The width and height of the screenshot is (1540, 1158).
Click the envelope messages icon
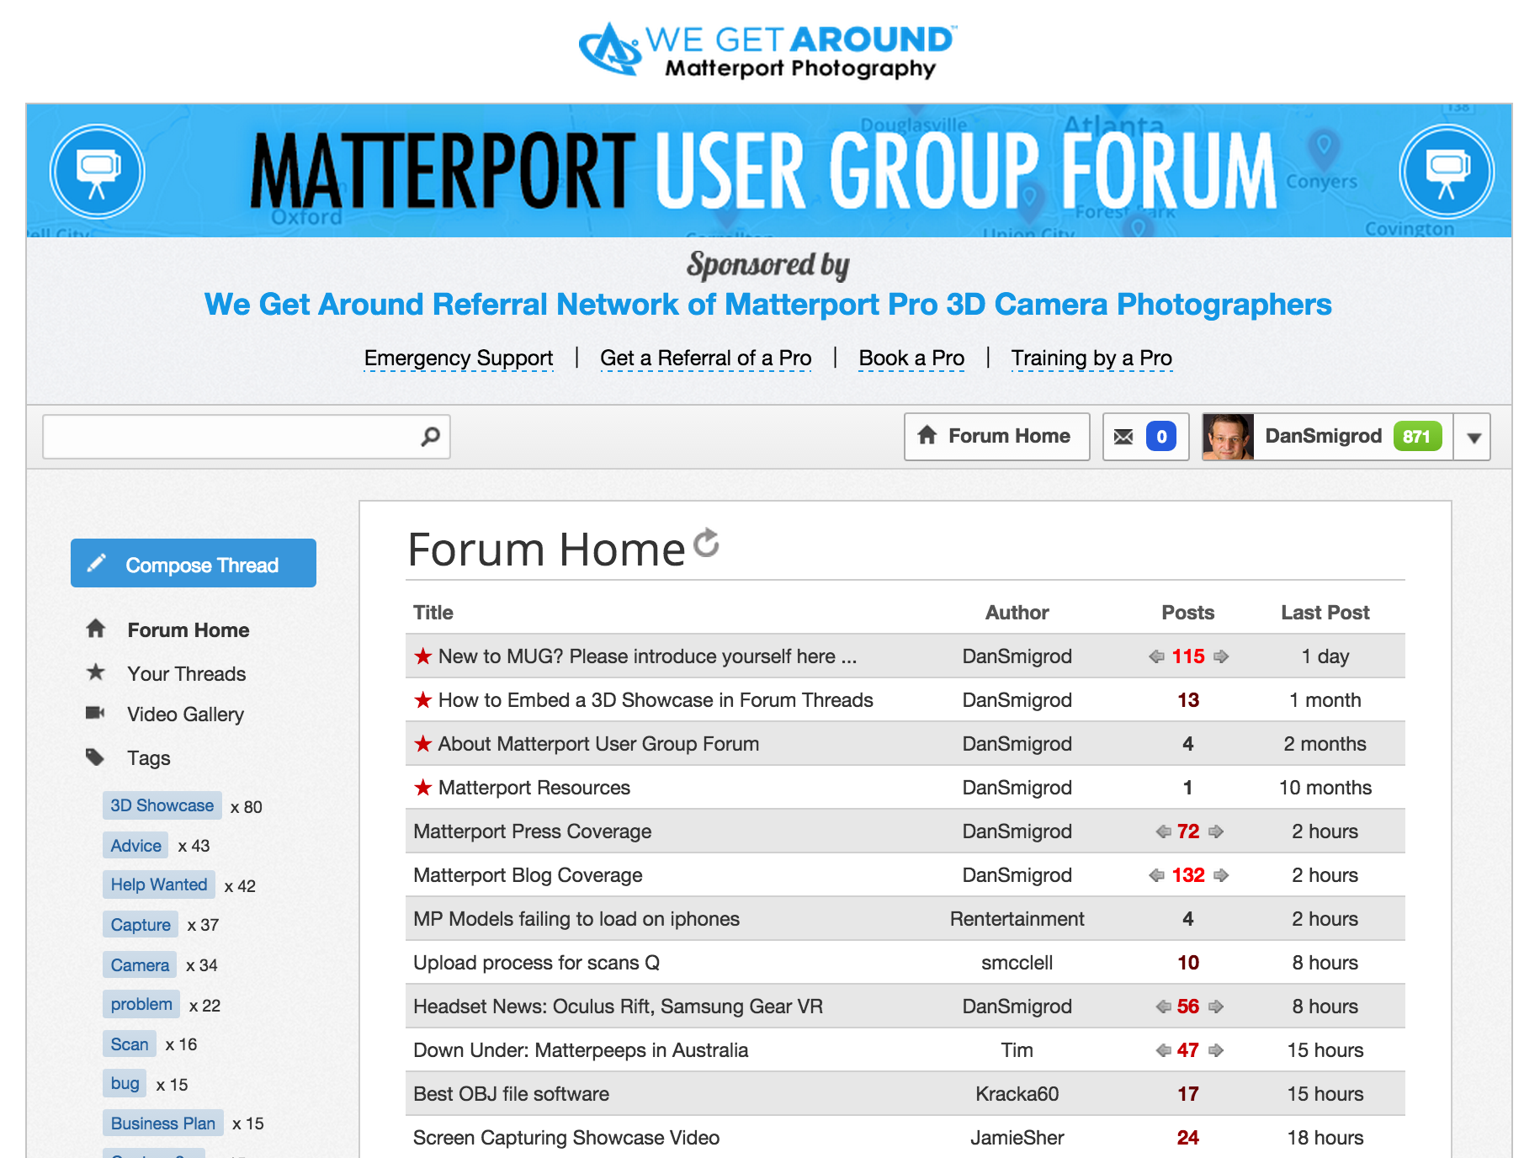pos(1123,437)
